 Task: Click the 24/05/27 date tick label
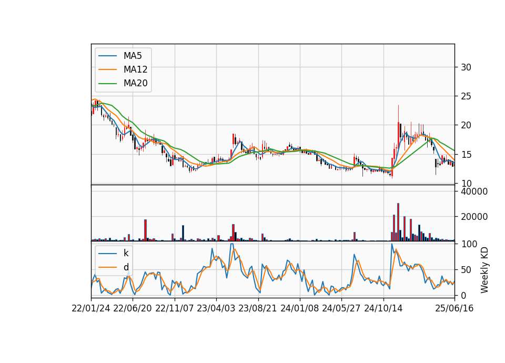point(341,308)
